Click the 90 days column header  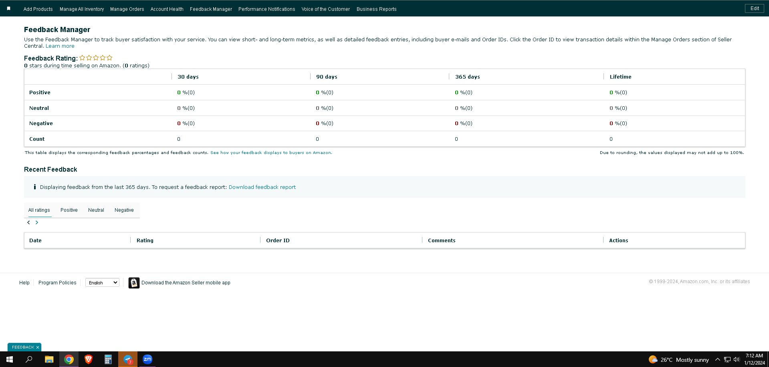click(327, 77)
